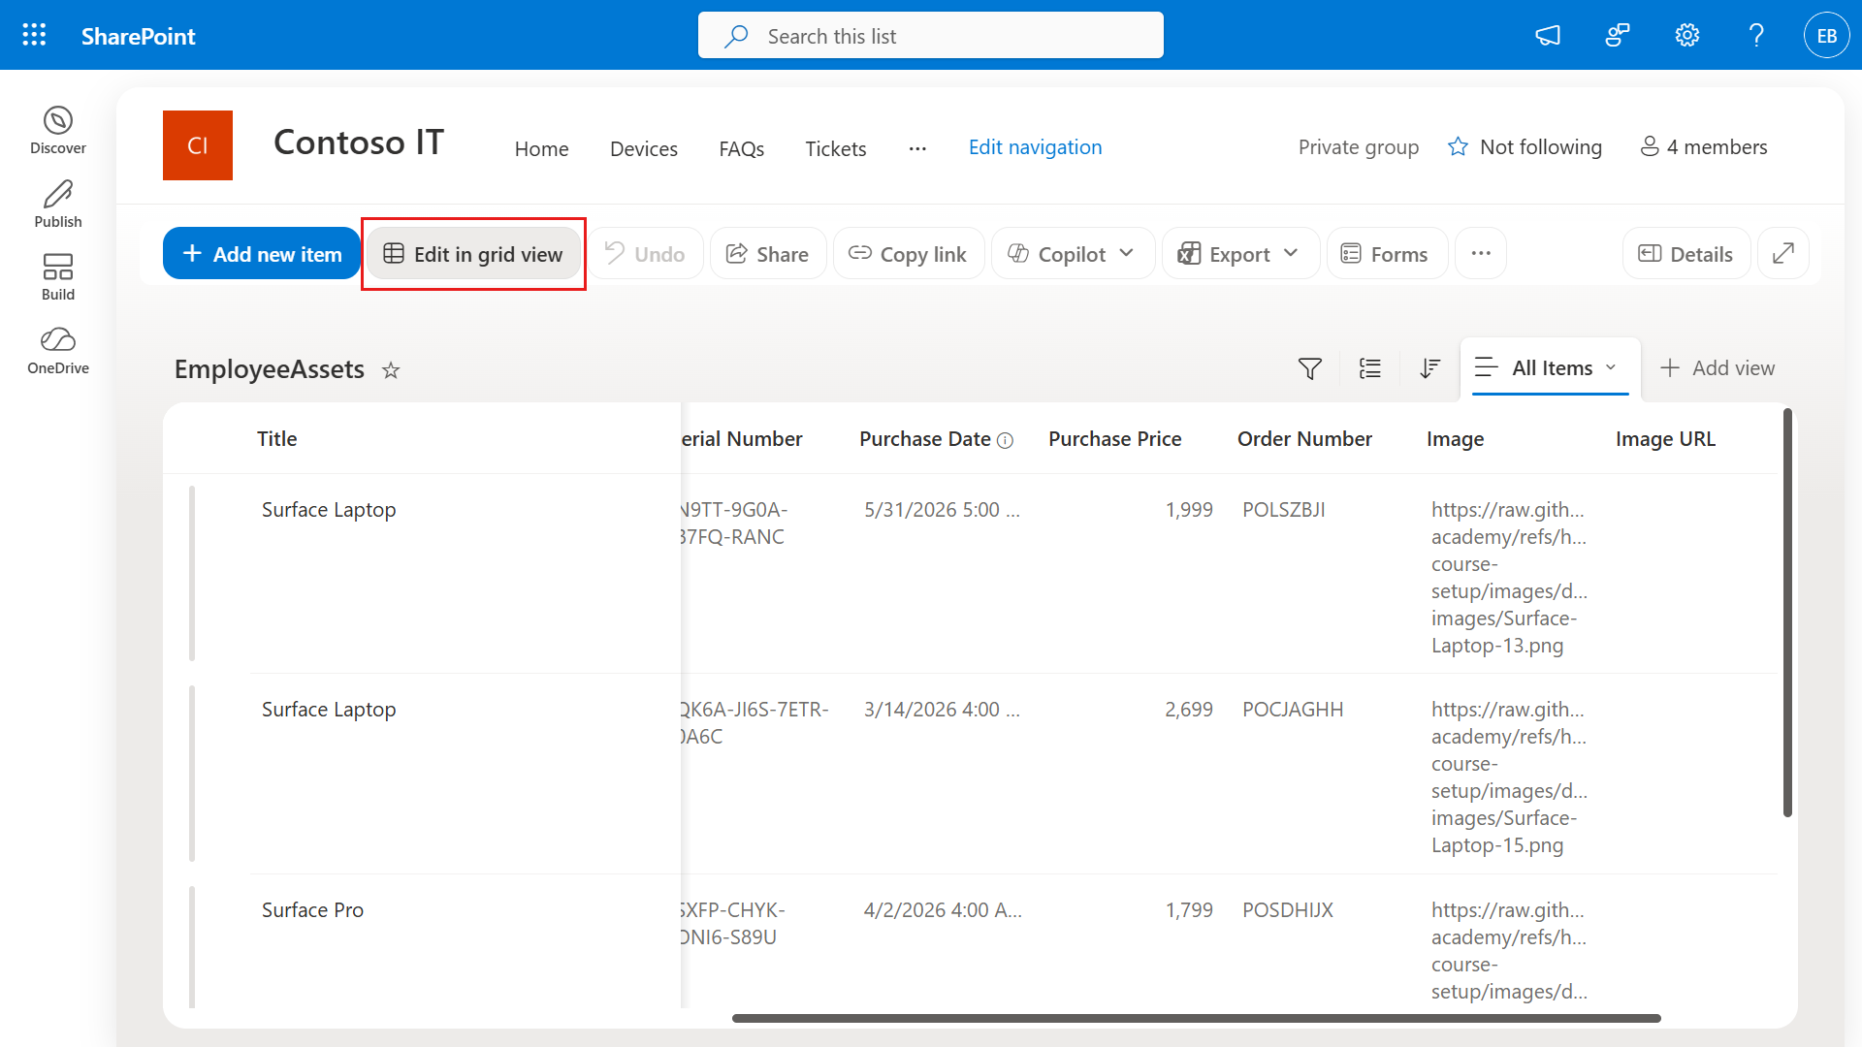Screen dimensions: 1862x1047
Task: Open Purchase Date column header menu
Action: (x=925, y=439)
